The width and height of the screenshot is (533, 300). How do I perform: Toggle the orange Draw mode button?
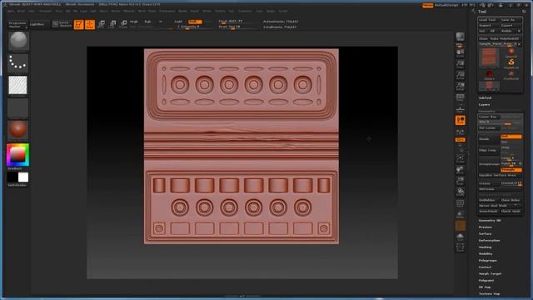click(90, 24)
